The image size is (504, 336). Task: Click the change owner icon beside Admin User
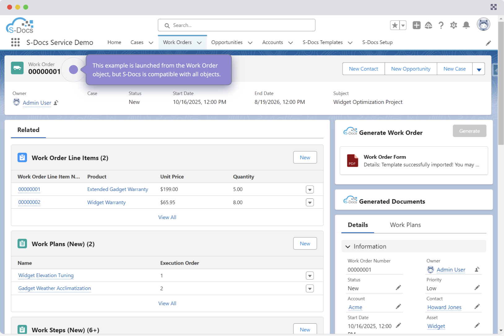pyautogui.click(x=56, y=103)
